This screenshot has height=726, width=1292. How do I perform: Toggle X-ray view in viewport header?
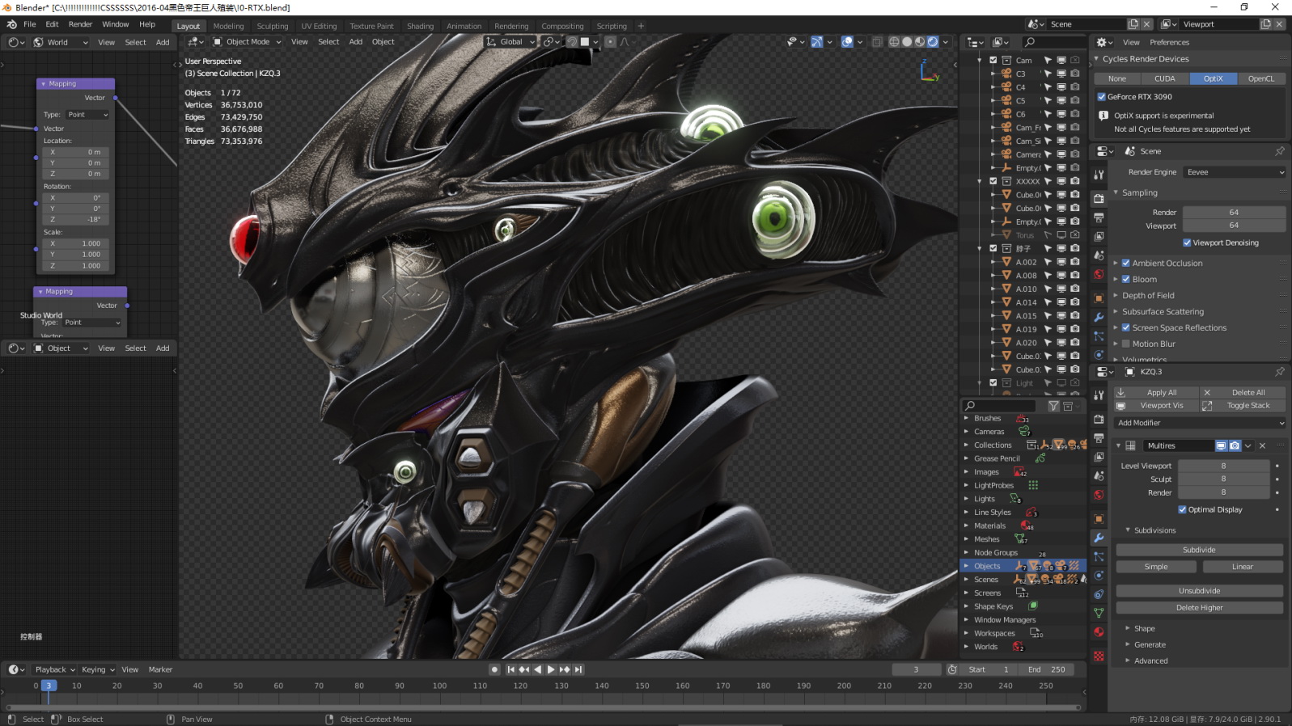click(x=877, y=42)
